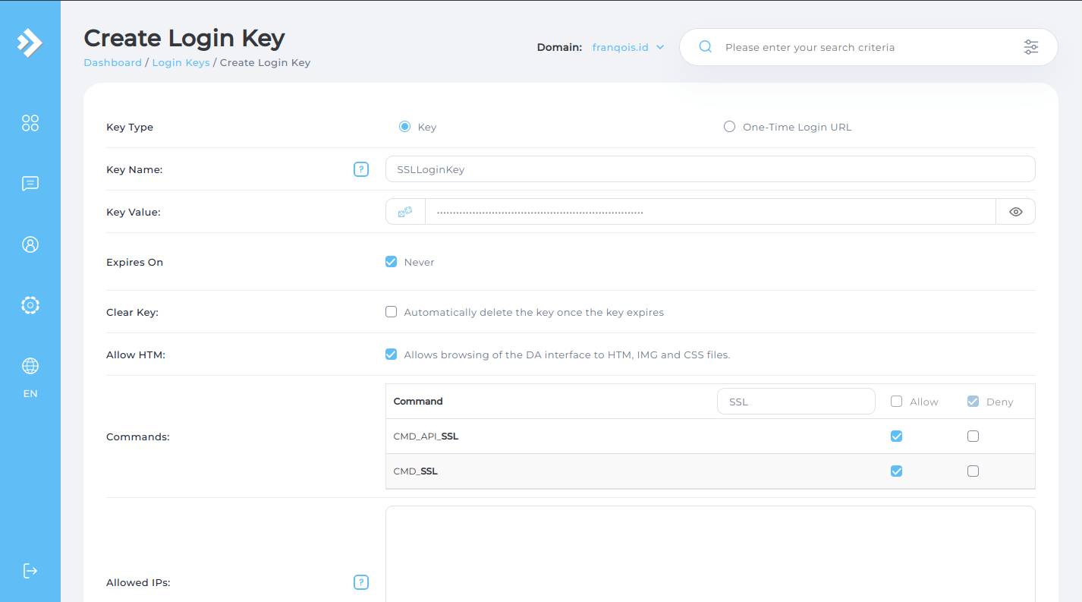Click the CMD_SSL command text
The width and height of the screenshot is (1082, 602).
coord(415,471)
